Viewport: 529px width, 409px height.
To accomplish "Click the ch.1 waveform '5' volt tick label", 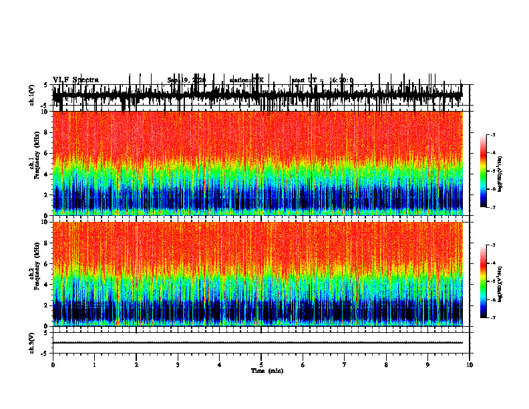I will click(45, 85).
